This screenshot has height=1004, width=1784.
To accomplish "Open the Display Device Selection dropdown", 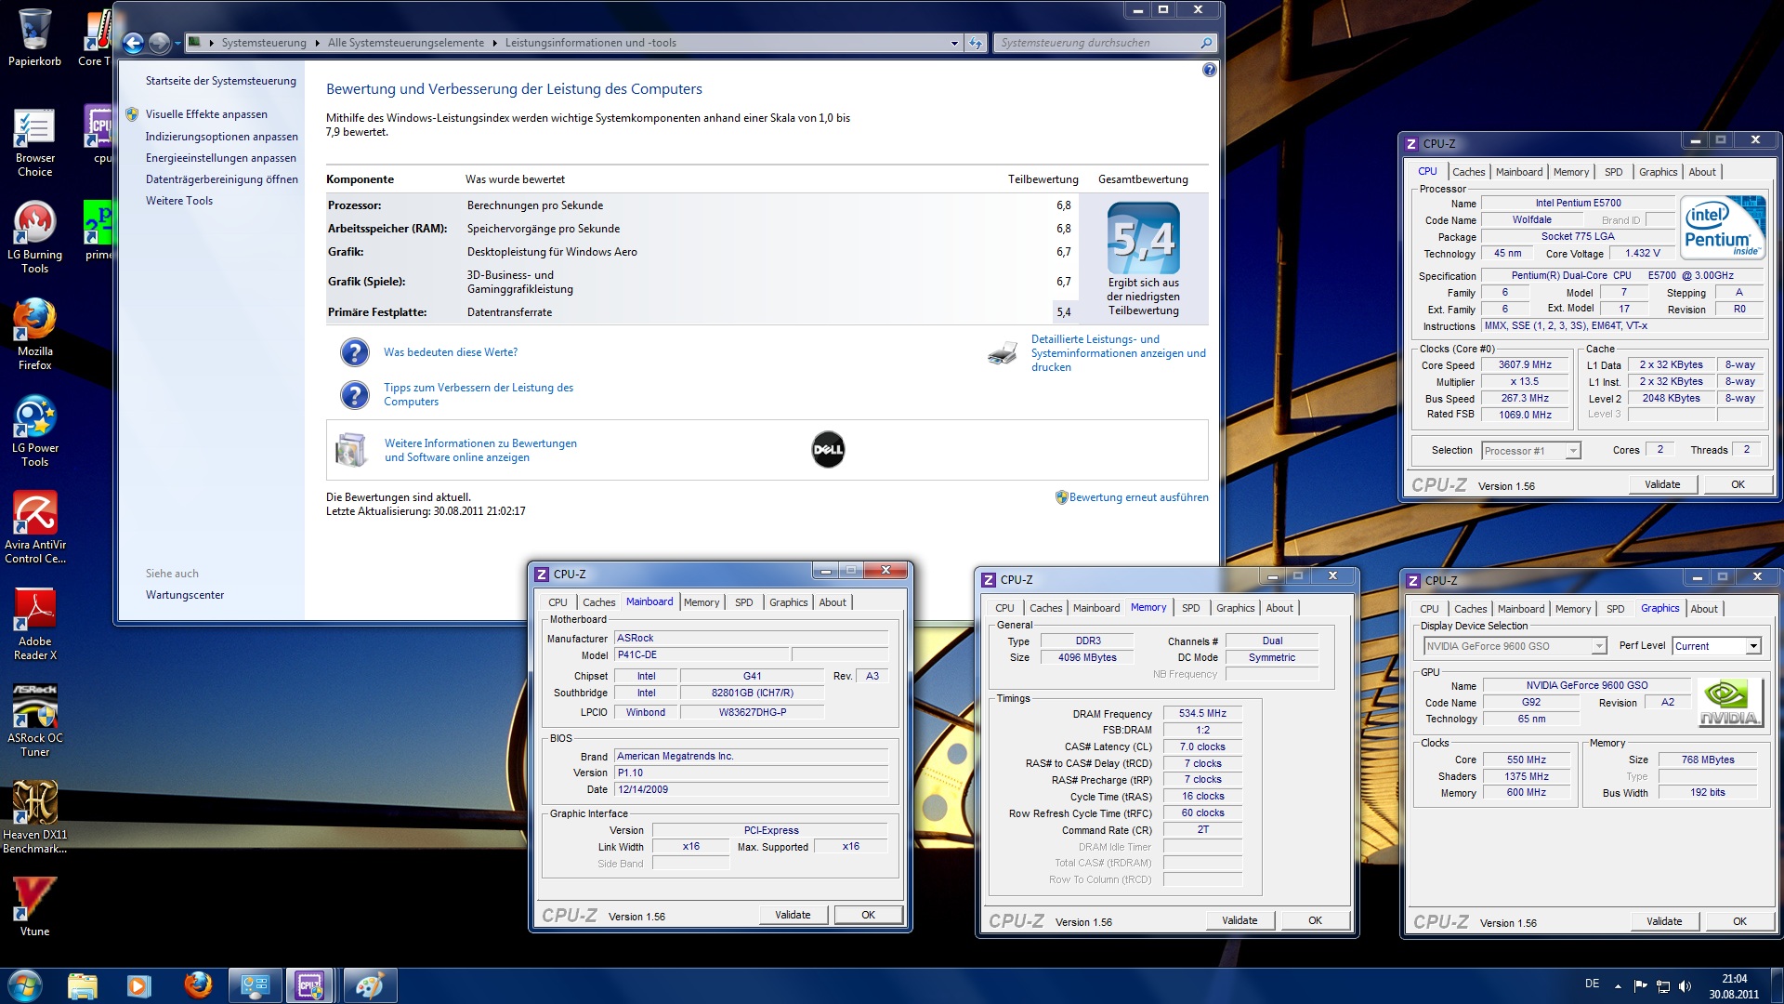I will [x=1598, y=646].
